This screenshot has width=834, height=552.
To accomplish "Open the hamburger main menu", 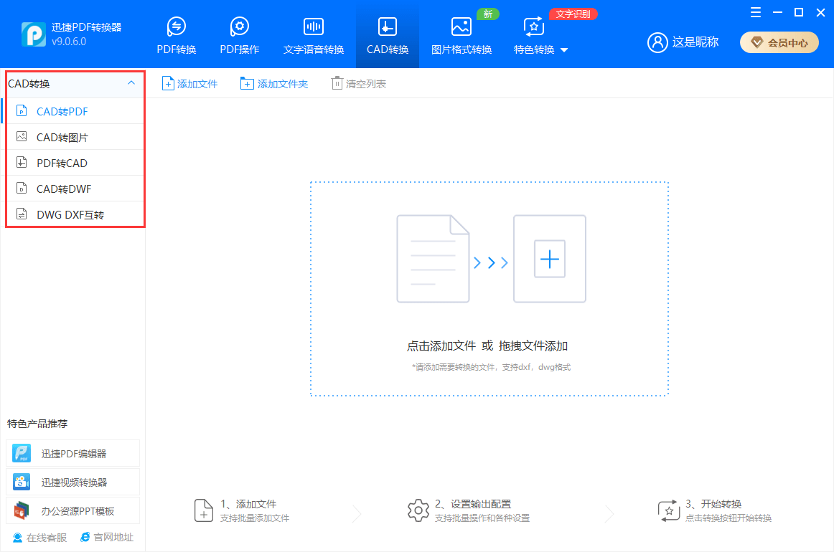I will coord(756,12).
